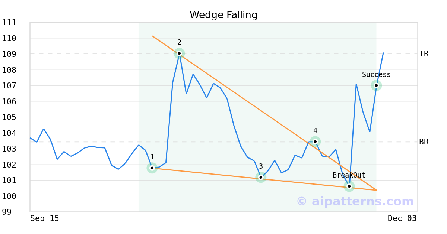The image size is (447, 234).
Task: Click the 111 value on the price axis
Action: click(9, 23)
